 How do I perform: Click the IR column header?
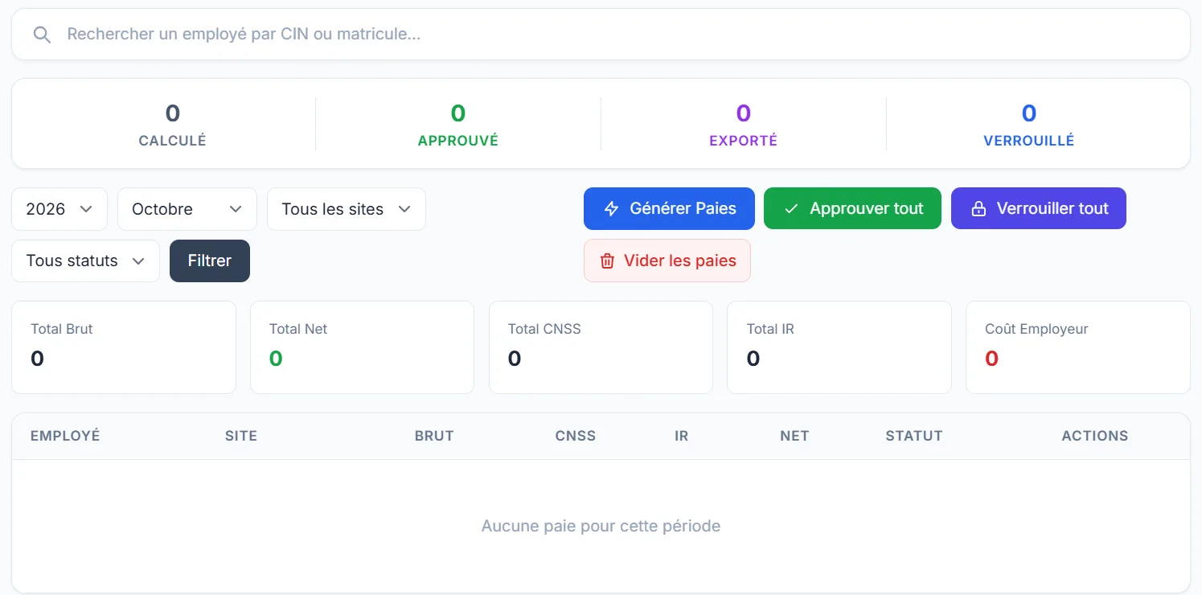(x=682, y=436)
